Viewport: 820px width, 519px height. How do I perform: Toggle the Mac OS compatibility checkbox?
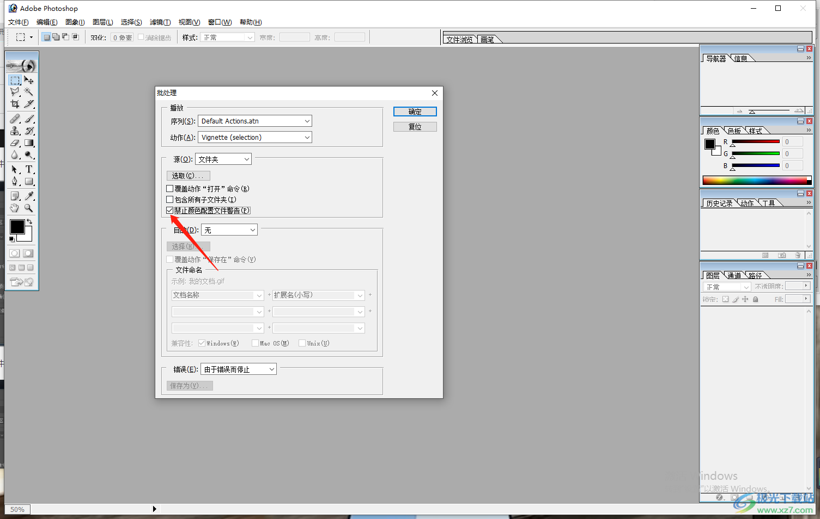(x=255, y=343)
